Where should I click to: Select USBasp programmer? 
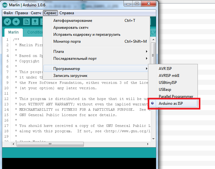click(x=173, y=90)
